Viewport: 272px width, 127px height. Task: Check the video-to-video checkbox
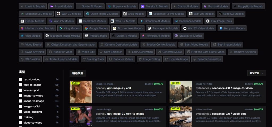pos(20,122)
